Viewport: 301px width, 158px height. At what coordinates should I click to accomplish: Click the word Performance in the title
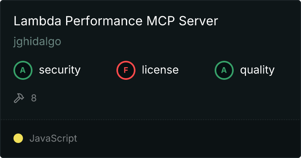[x=104, y=21]
